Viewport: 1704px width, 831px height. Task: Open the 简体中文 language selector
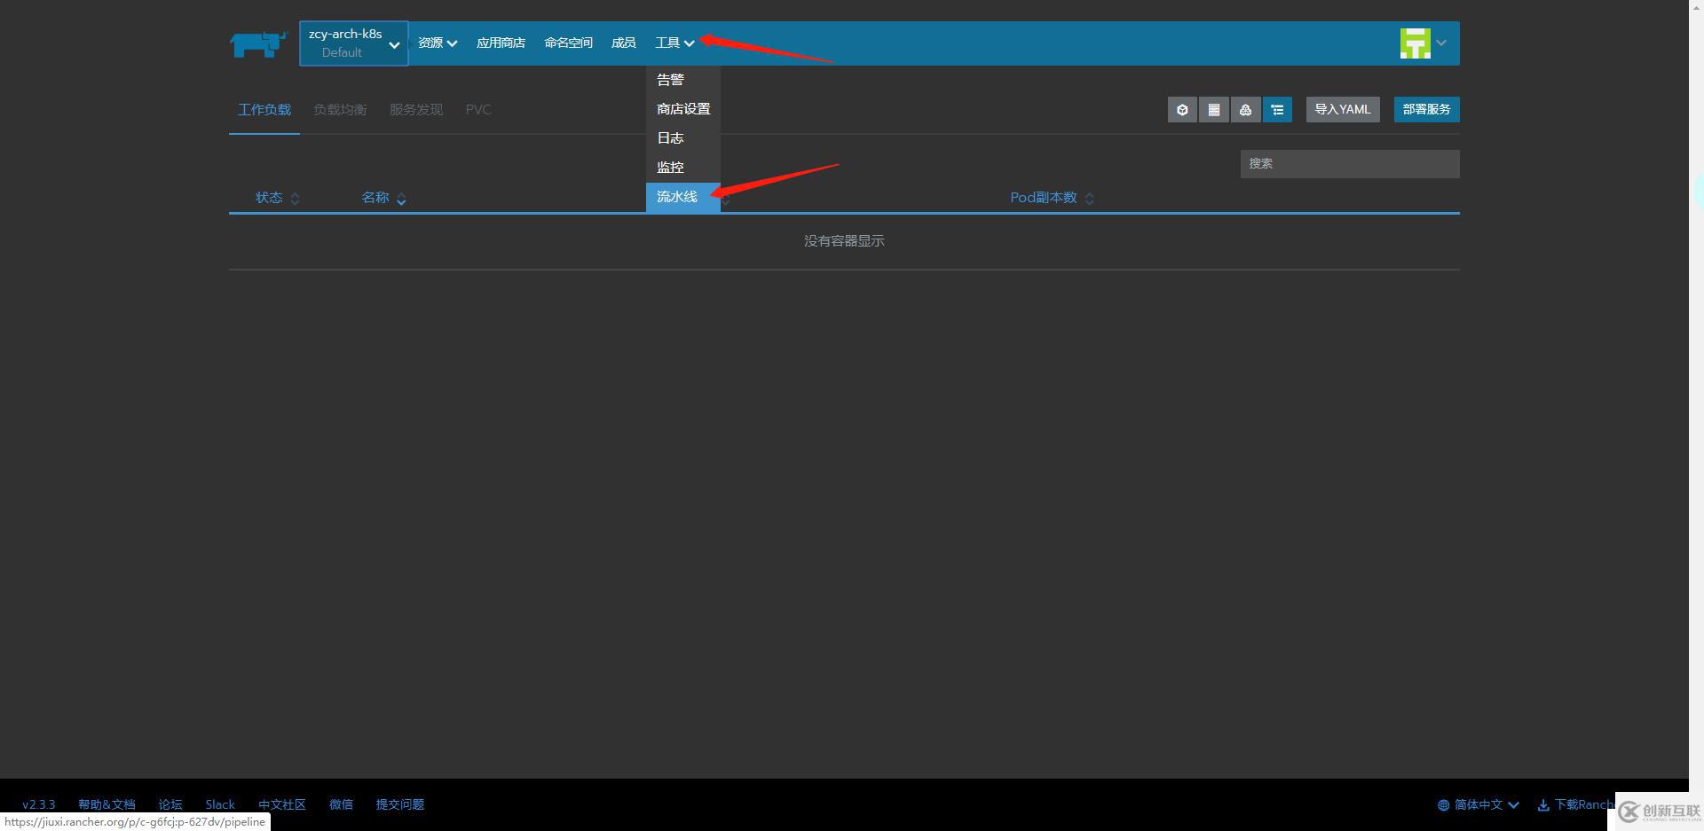[1480, 804]
